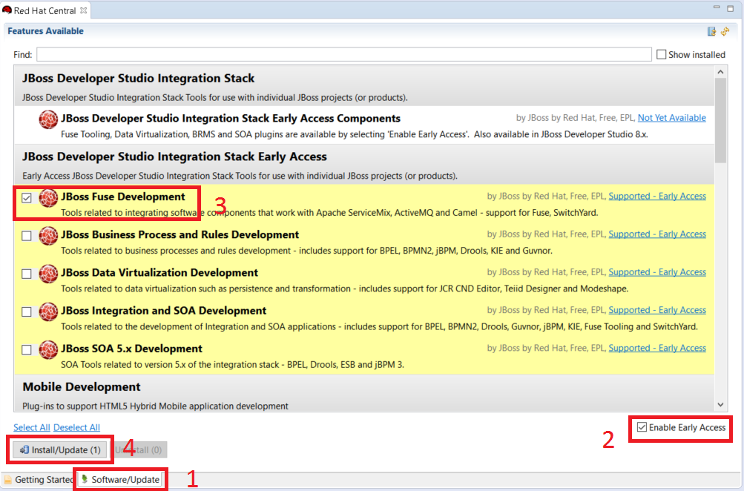Uncheck the JBoss Fuse Development checkbox
This screenshot has height=491, width=744.
(27, 198)
